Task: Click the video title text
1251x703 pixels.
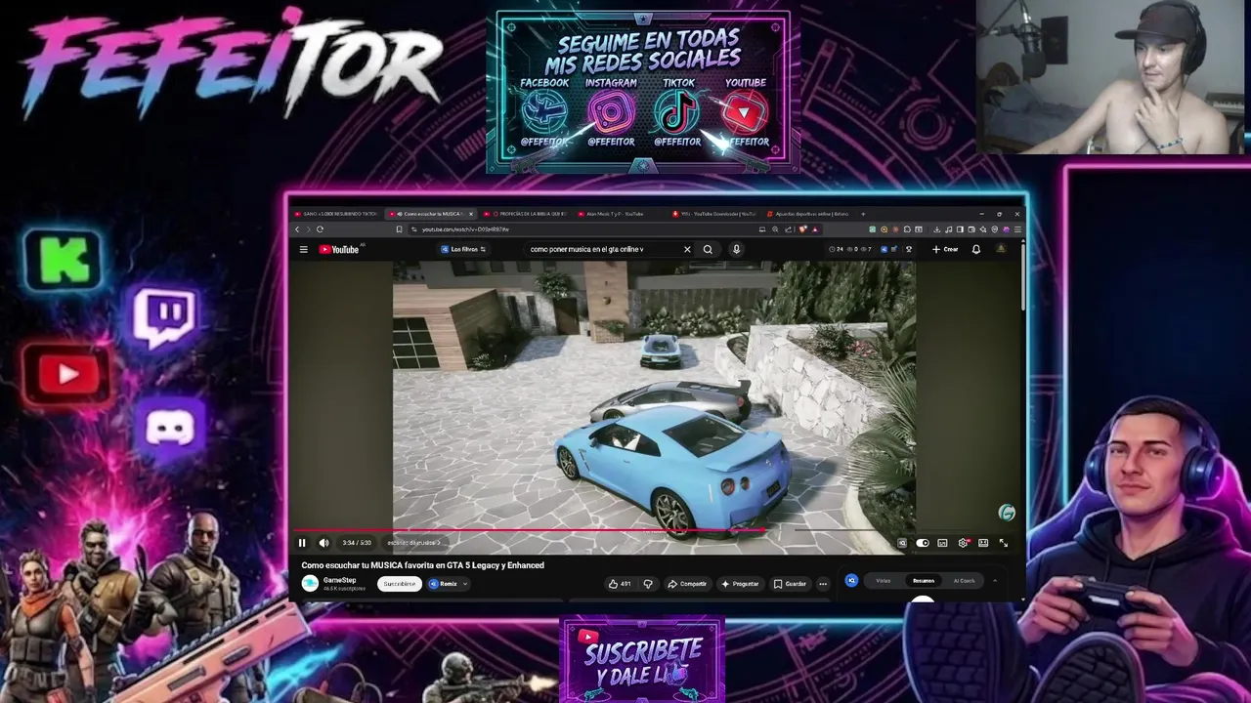Action: click(422, 565)
